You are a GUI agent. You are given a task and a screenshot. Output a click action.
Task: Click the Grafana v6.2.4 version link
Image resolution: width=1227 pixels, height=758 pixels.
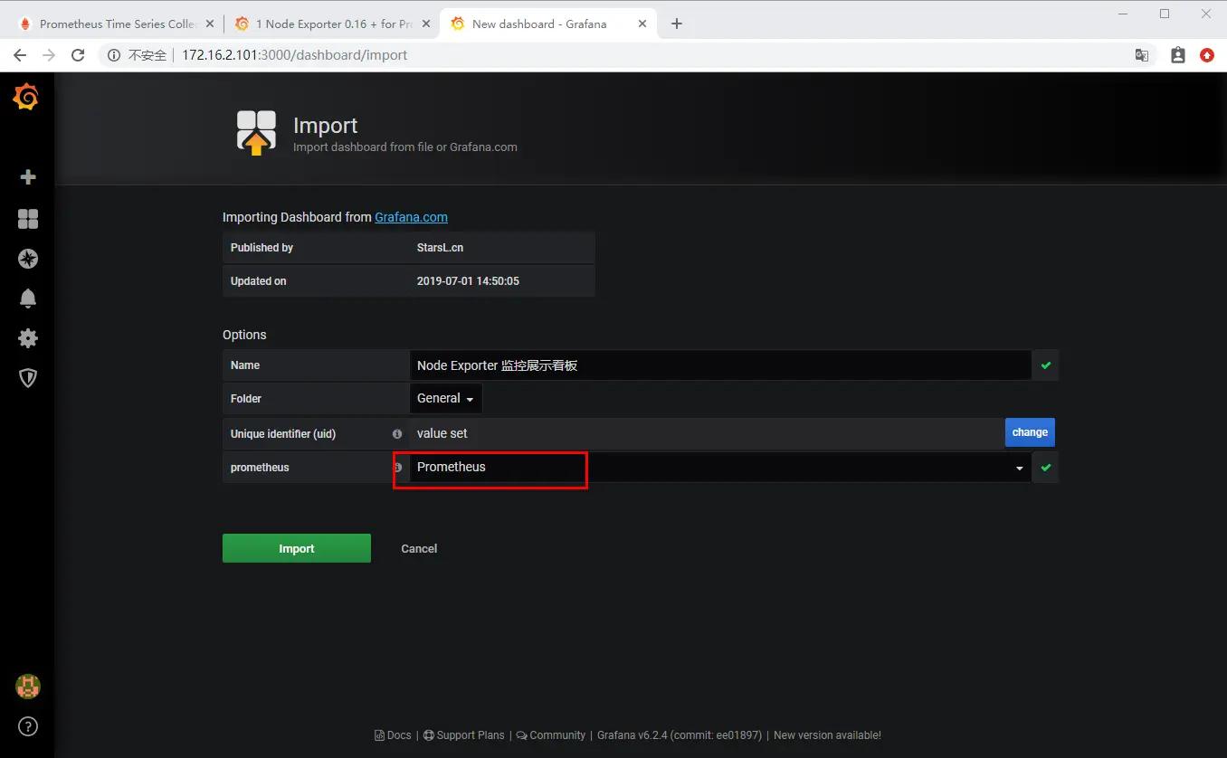[x=680, y=735]
